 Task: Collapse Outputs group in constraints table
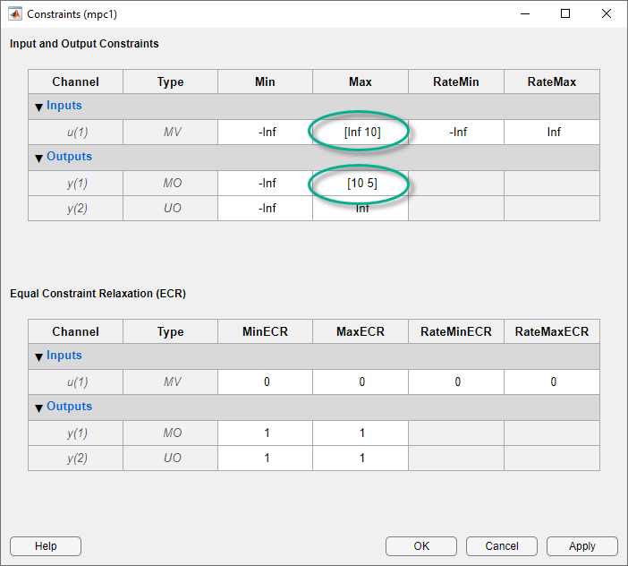point(38,158)
